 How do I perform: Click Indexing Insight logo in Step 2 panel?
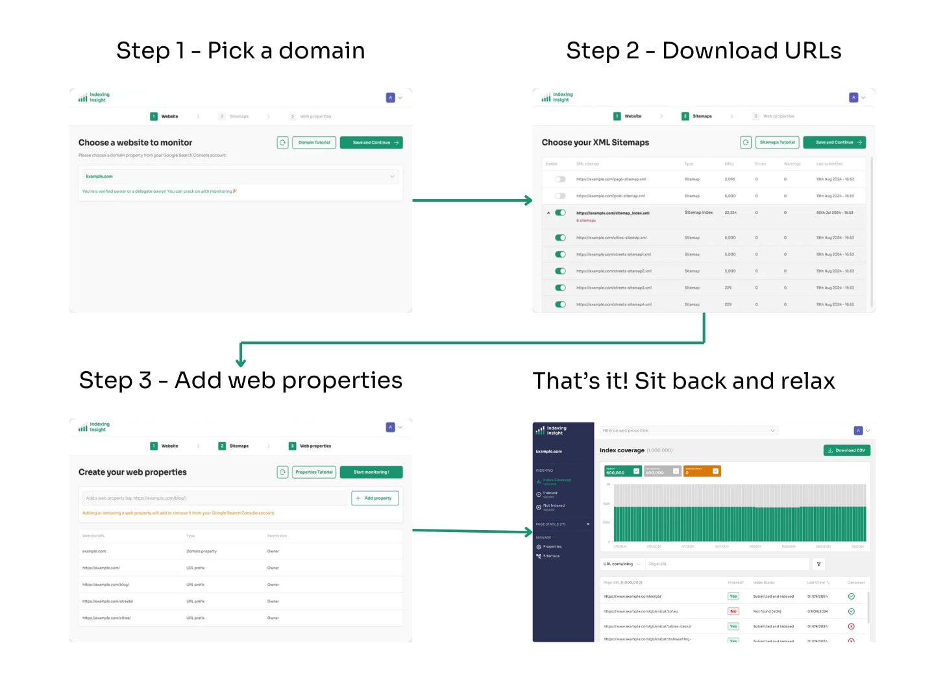tap(558, 97)
